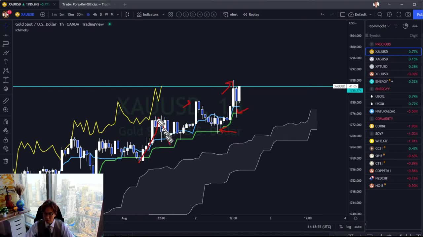Open Indicators dialog
Image resolution: width=423 pixels, height=237 pixels.
click(148, 14)
